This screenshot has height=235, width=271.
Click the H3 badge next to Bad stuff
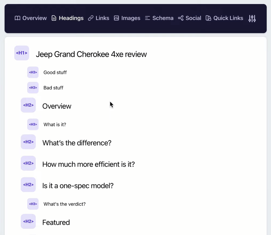point(33,88)
